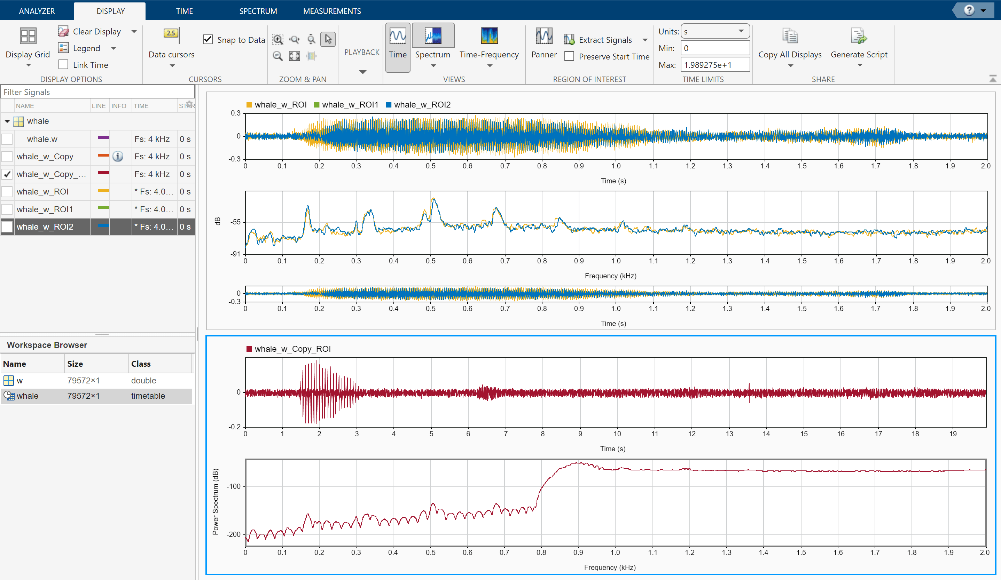Check the whale_w_ROI1 signal checkbox

pos(7,209)
